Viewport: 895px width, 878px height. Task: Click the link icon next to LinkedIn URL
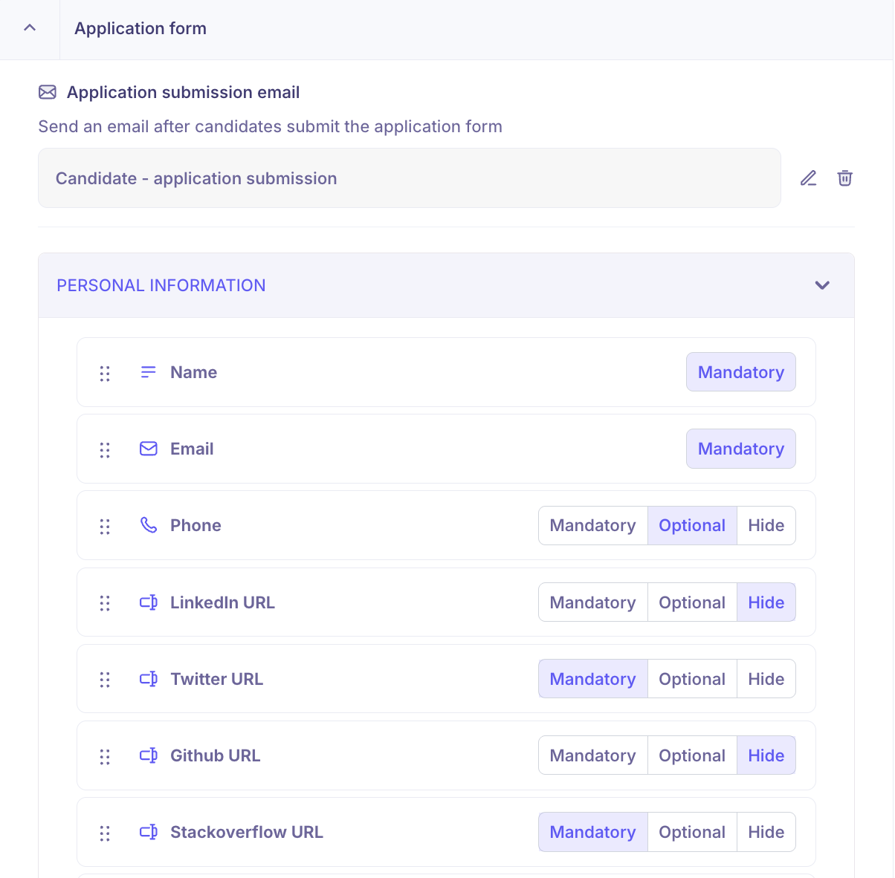[x=149, y=602]
